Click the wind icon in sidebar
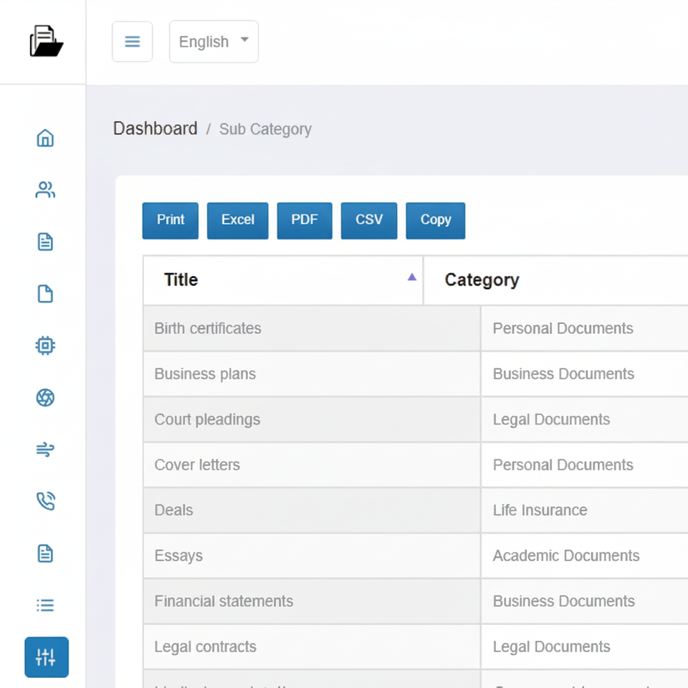This screenshot has width=688, height=688. click(x=45, y=450)
